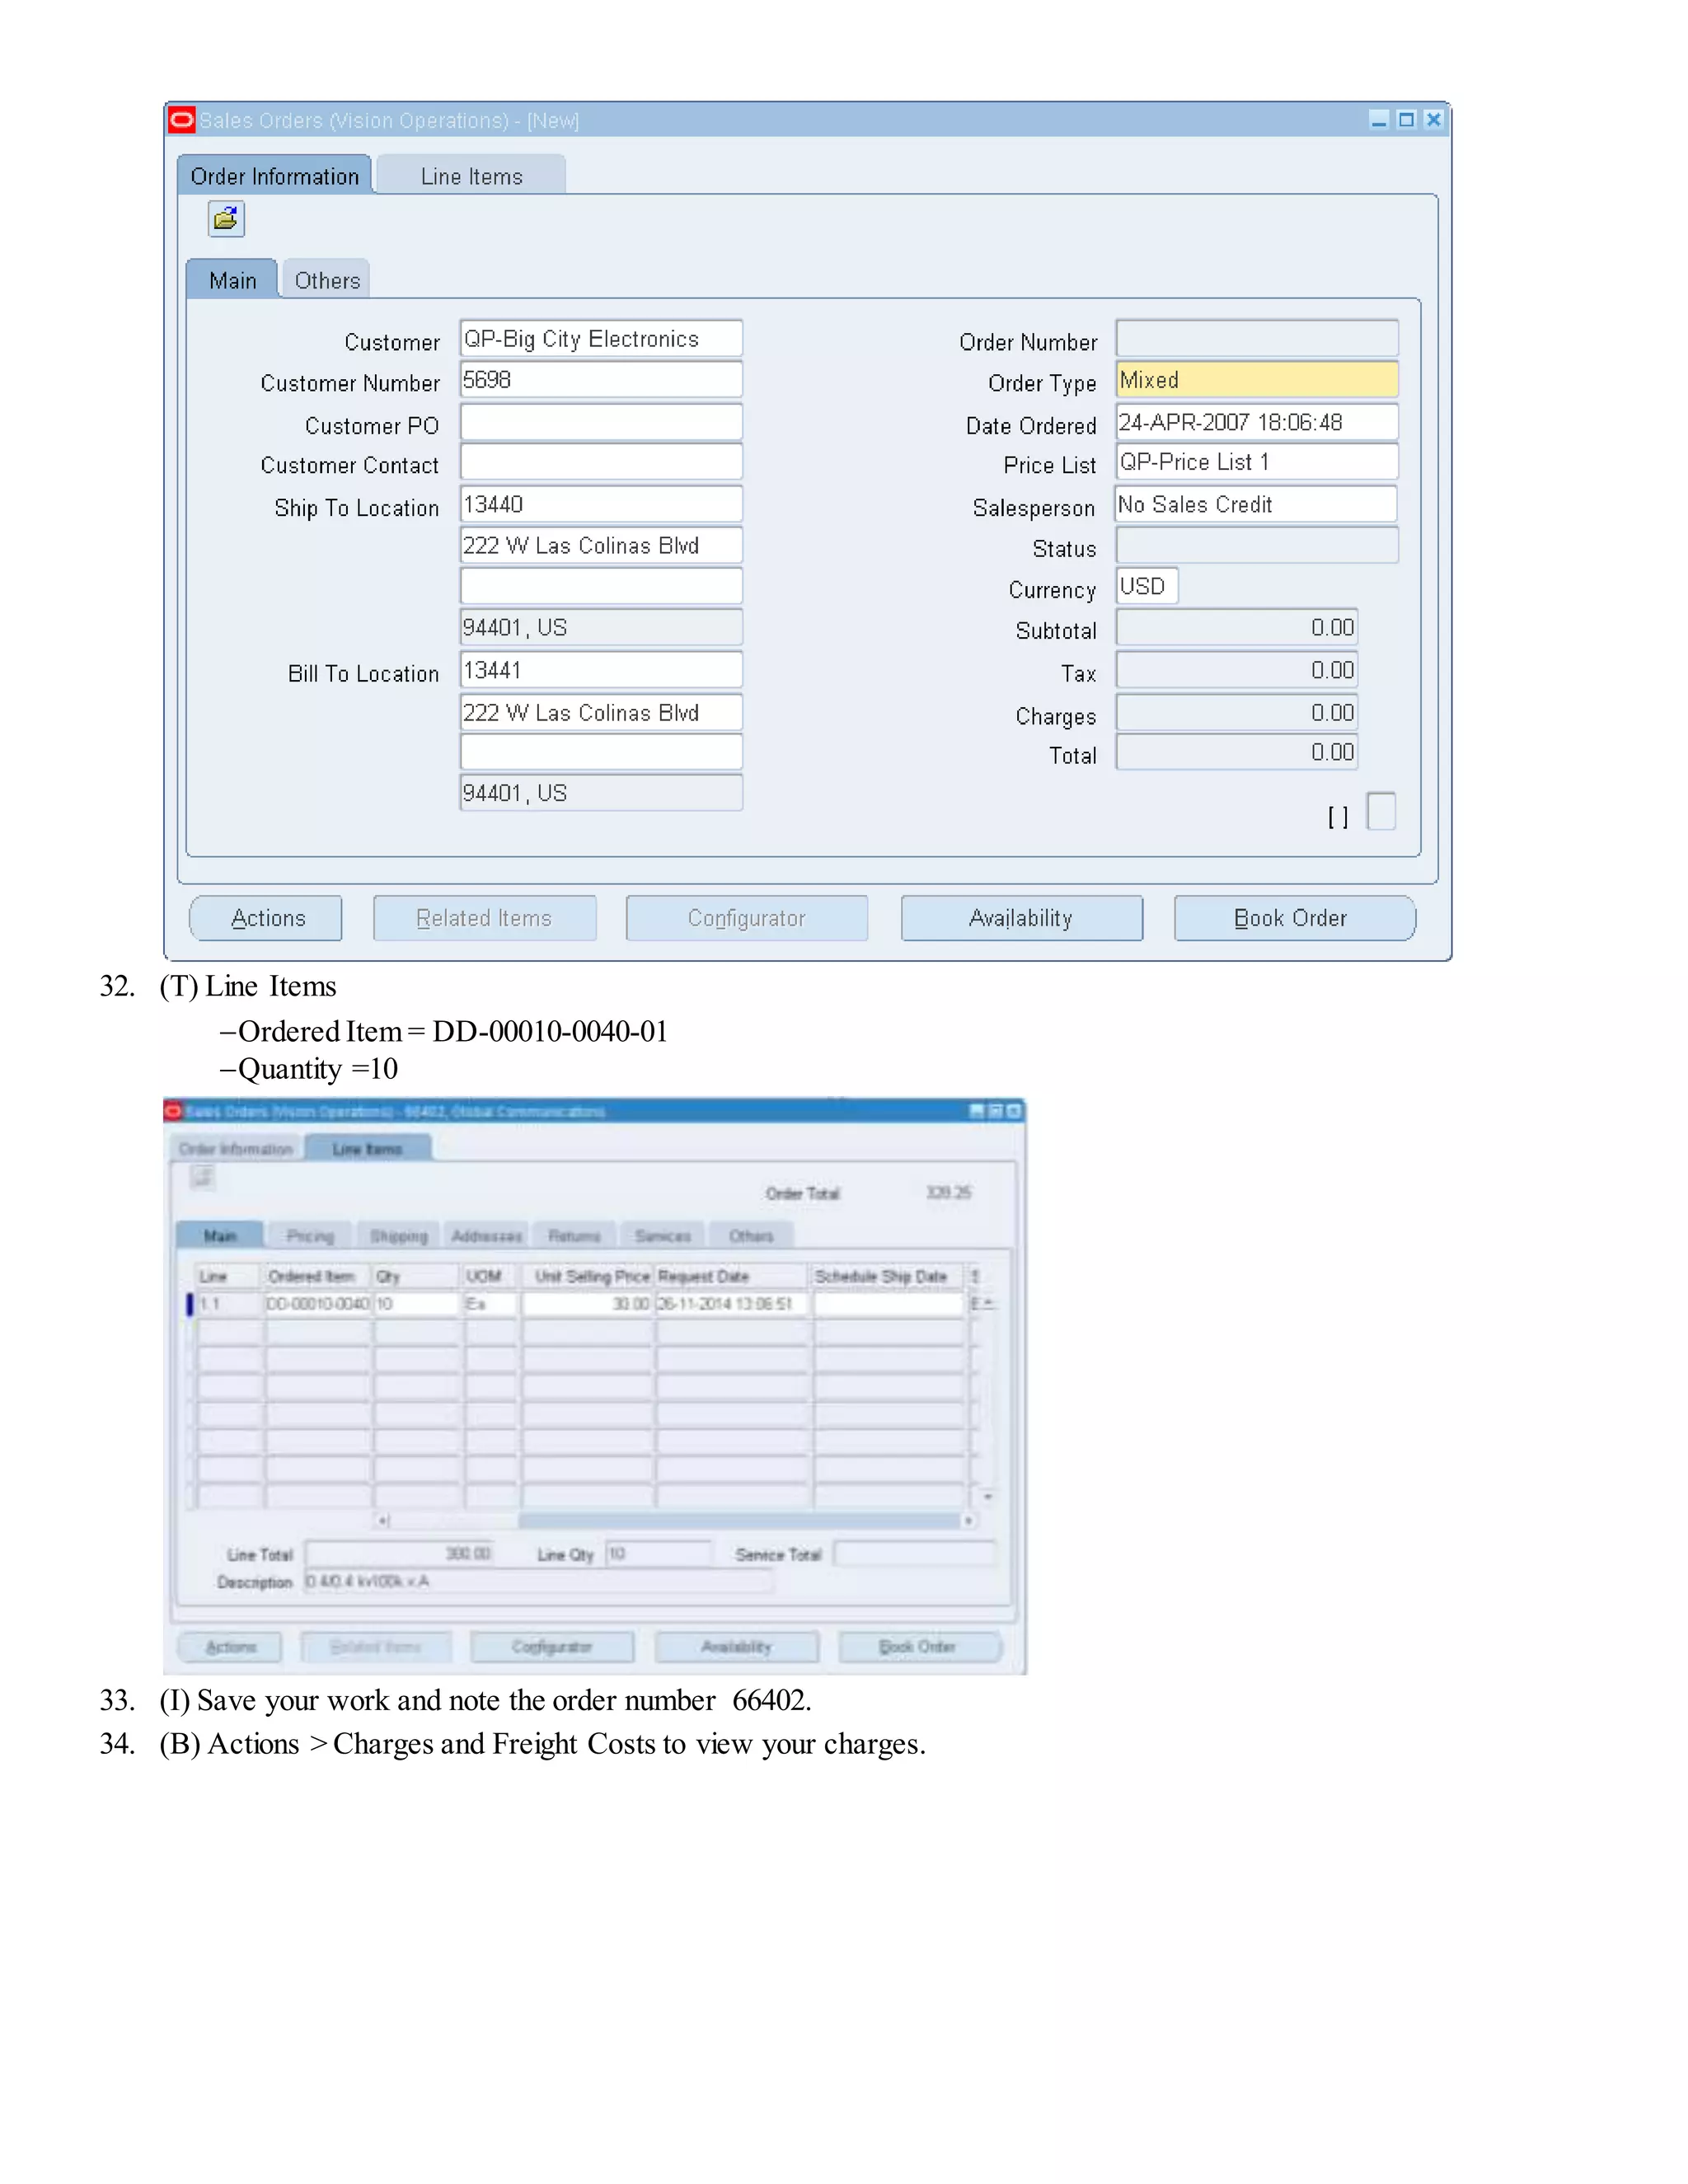Click the Total field showing 0.00
Viewport: 1688px width, 2184px height.
1237,752
